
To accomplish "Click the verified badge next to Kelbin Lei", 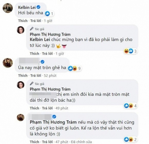I will click(38, 7).
